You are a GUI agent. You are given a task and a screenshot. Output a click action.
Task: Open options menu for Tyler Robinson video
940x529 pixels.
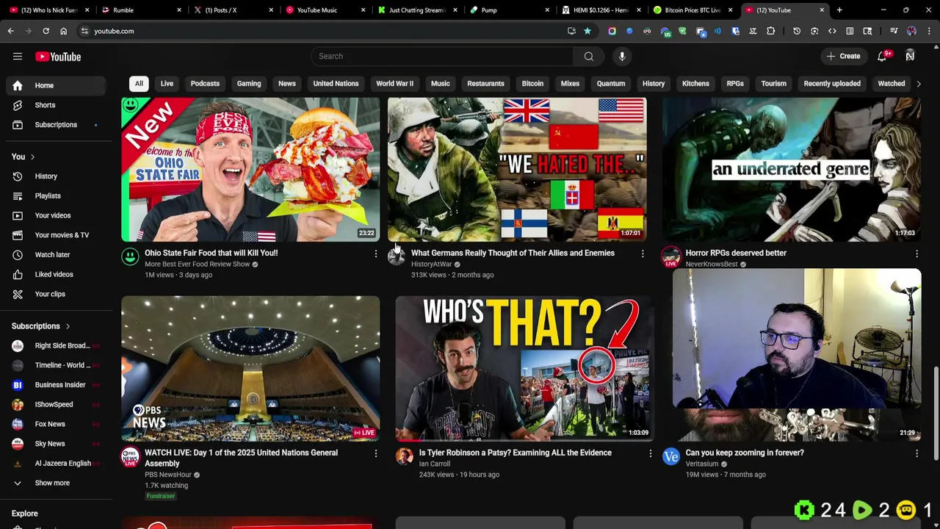650,454
